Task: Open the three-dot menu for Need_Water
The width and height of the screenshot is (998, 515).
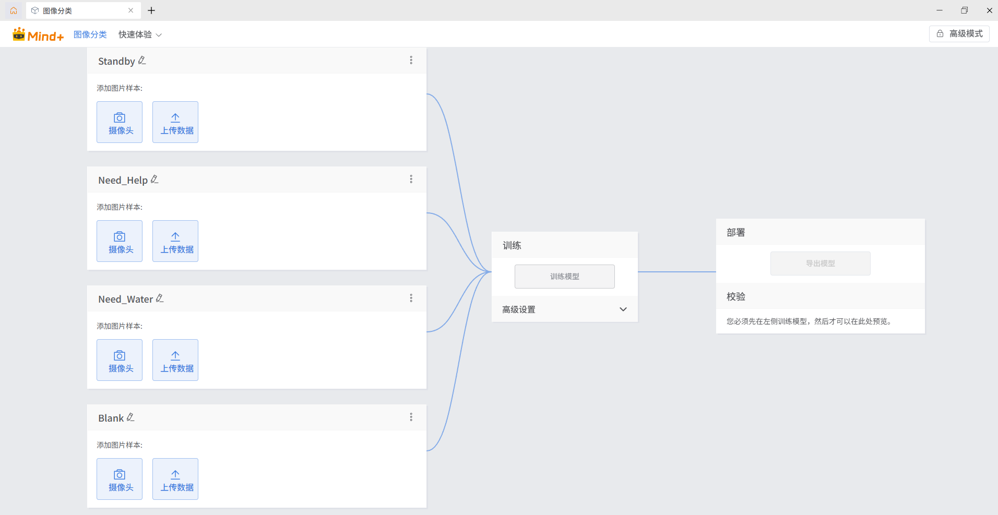Action: 411,298
